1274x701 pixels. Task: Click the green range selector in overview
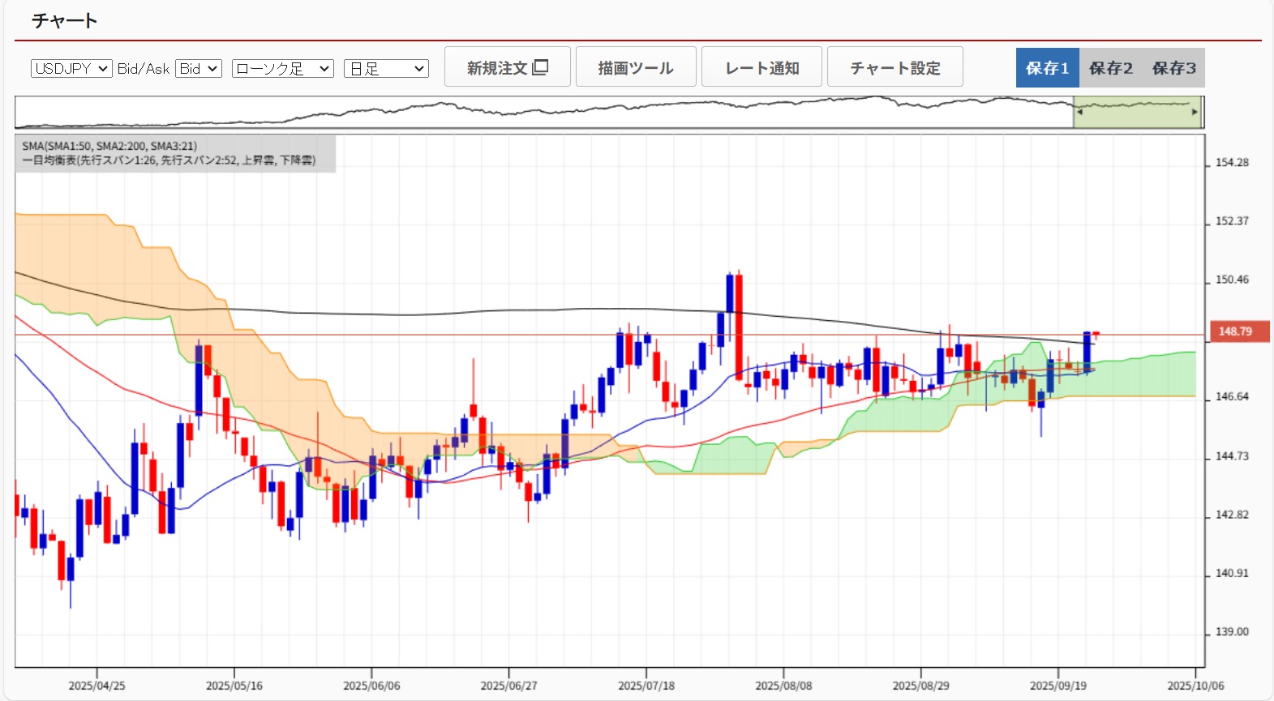coord(1137,112)
